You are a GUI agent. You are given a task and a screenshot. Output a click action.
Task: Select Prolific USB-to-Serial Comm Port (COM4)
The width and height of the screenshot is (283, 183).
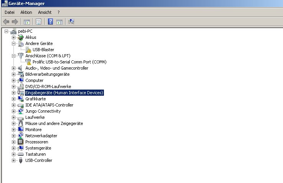coord(69,62)
